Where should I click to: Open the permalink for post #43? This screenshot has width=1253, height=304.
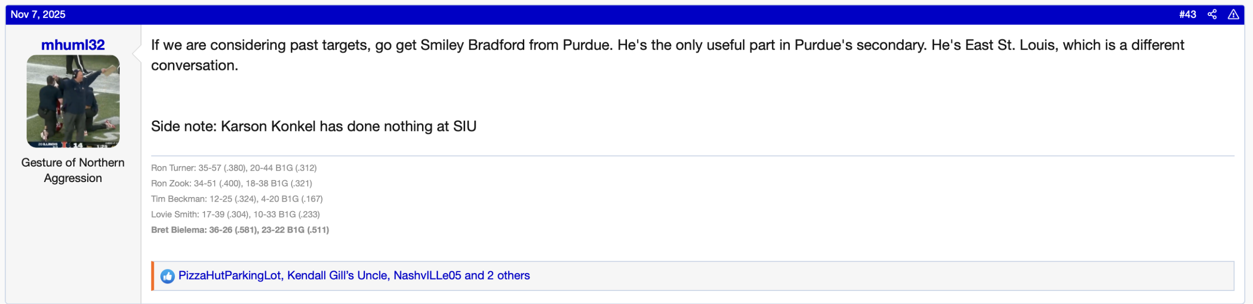1187,14
